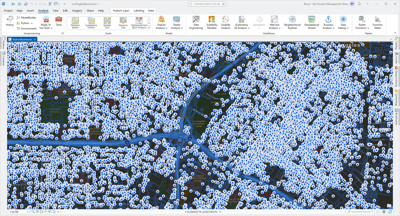
Task: Click the 118.2664833°W 34.0631695°N coordinate readout
Action: coord(201,212)
